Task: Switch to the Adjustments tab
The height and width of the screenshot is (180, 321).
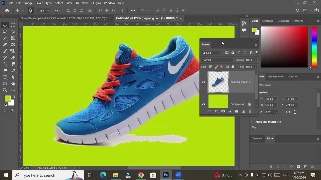Action: pyautogui.click(x=276, y=76)
